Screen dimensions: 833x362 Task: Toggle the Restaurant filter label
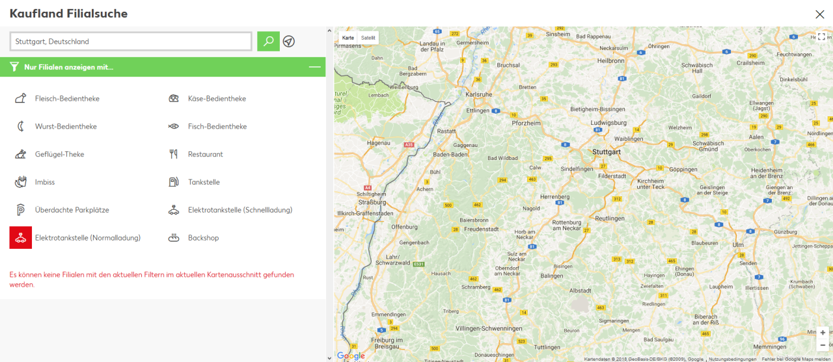[x=206, y=155]
